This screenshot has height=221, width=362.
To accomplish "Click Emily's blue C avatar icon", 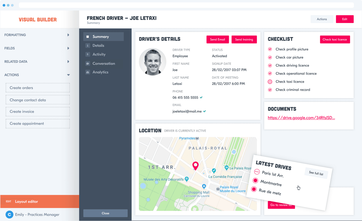I will pos(10,215).
